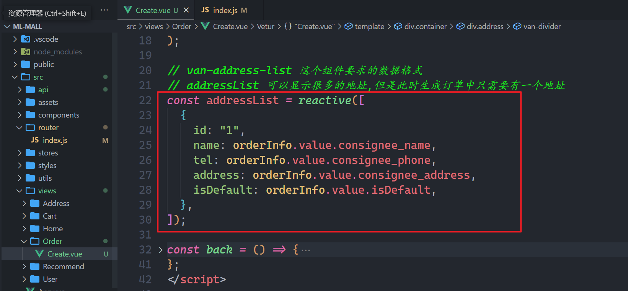The width and height of the screenshot is (628, 291).
Task: Click the router open-folder icon
Action: [x=30, y=128]
